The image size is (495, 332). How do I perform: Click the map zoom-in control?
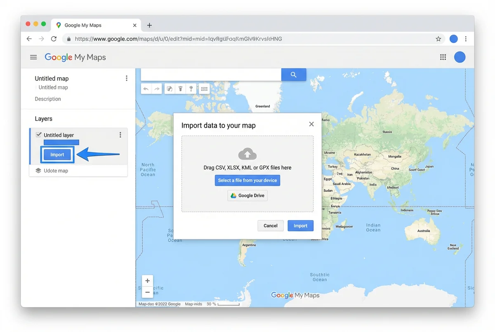[x=147, y=280]
